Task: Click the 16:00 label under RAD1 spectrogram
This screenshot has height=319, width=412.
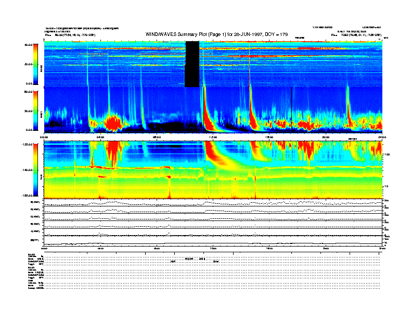Action: pos(269,137)
